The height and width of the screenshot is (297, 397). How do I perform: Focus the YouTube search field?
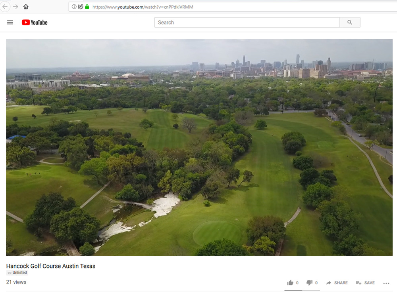click(247, 23)
